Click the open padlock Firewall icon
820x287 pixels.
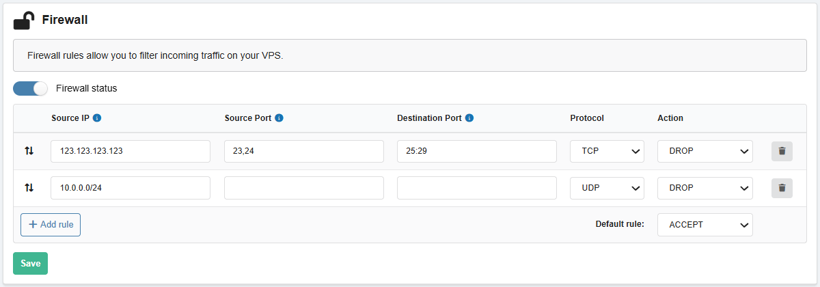[24, 20]
